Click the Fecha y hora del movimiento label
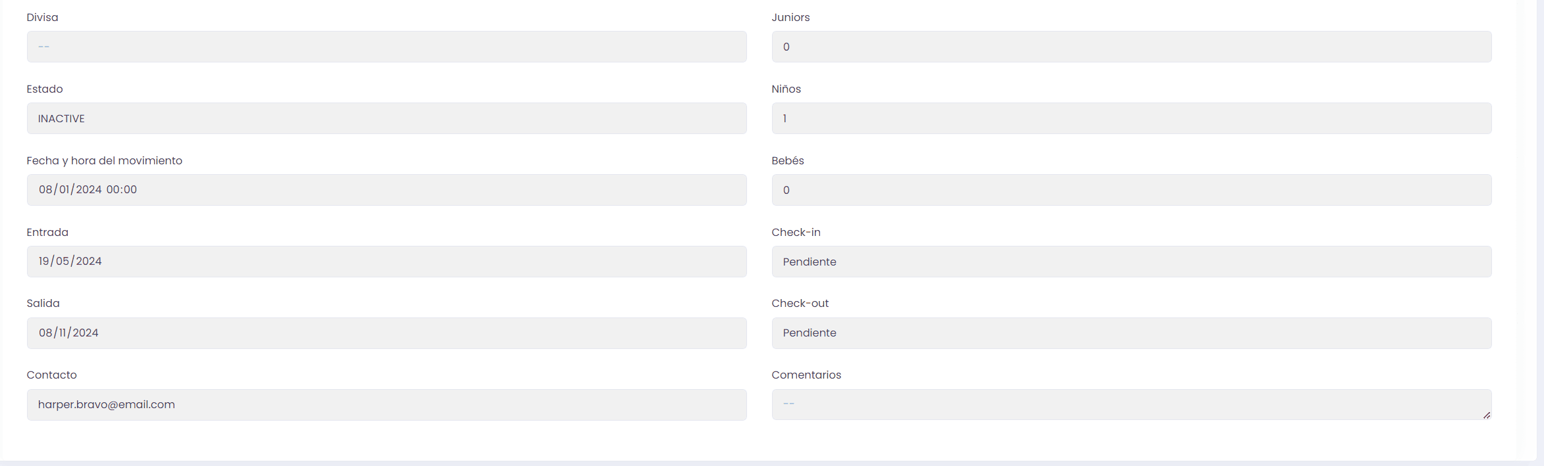 click(x=104, y=160)
